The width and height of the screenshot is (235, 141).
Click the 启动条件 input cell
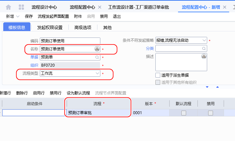[x=33, y=113]
